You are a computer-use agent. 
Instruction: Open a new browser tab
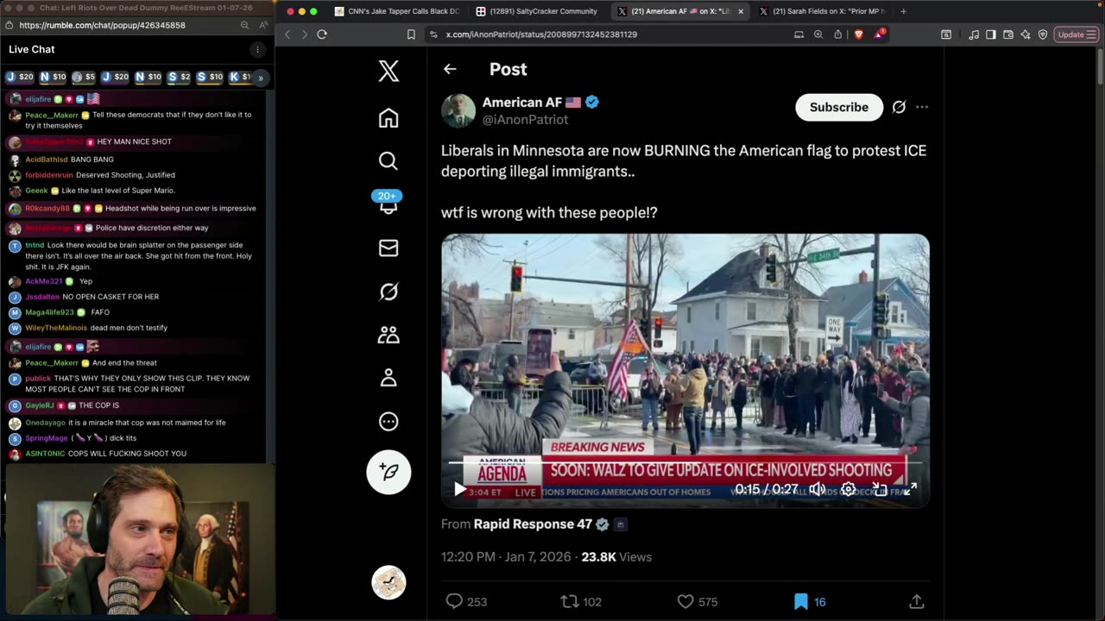[903, 11]
